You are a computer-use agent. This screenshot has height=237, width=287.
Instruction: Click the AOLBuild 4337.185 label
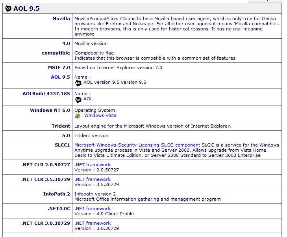pyautogui.click(x=46, y=94)
